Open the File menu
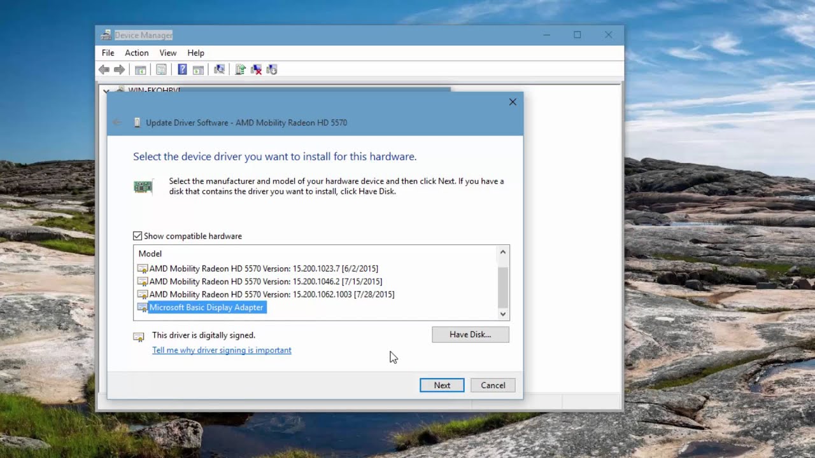 tap(108, 53)
